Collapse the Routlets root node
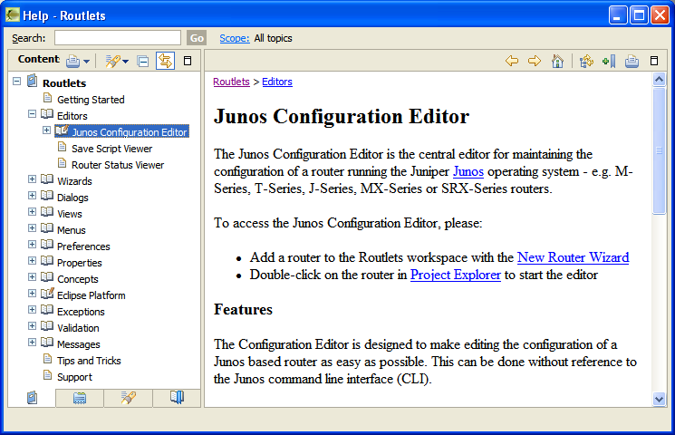 click(x=17, y=81)
